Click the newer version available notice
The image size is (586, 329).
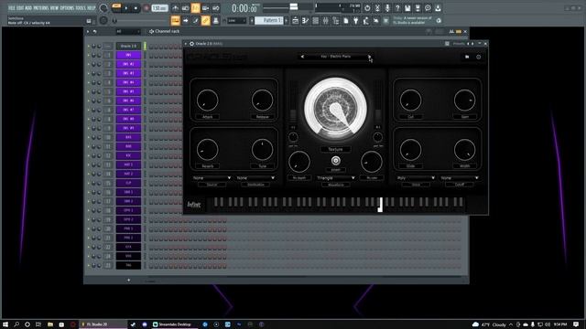click(413, 20)
